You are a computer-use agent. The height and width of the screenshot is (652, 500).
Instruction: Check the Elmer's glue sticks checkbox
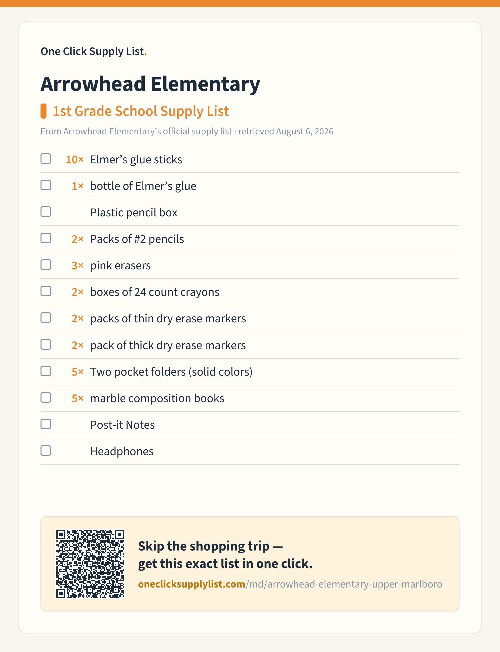[46, 159]
